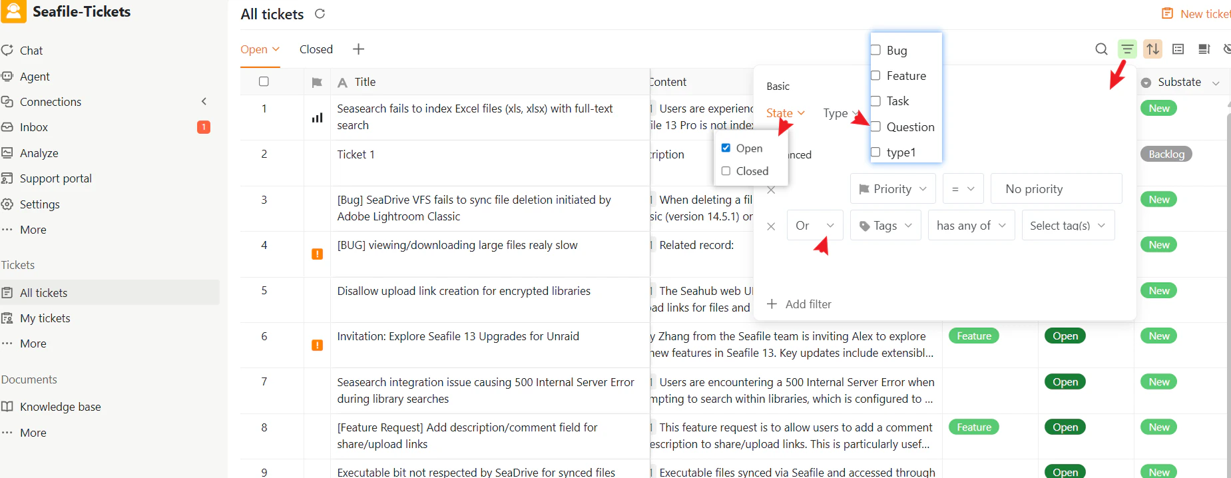Open Knowledge base in the sidebar
Screen dimensions: 1231x478
[x=60, y=407]
